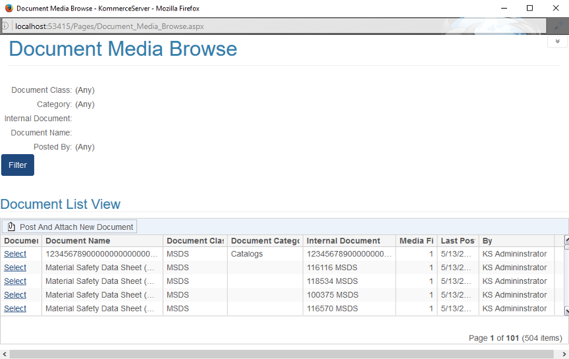The image size is (569, 359).
Task: Sort by Internal Document column header
Action: coord(343,241)
